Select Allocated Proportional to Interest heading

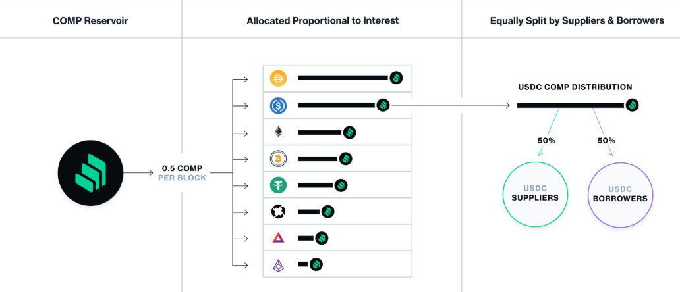pyautogui.click(x=322, y=21)
